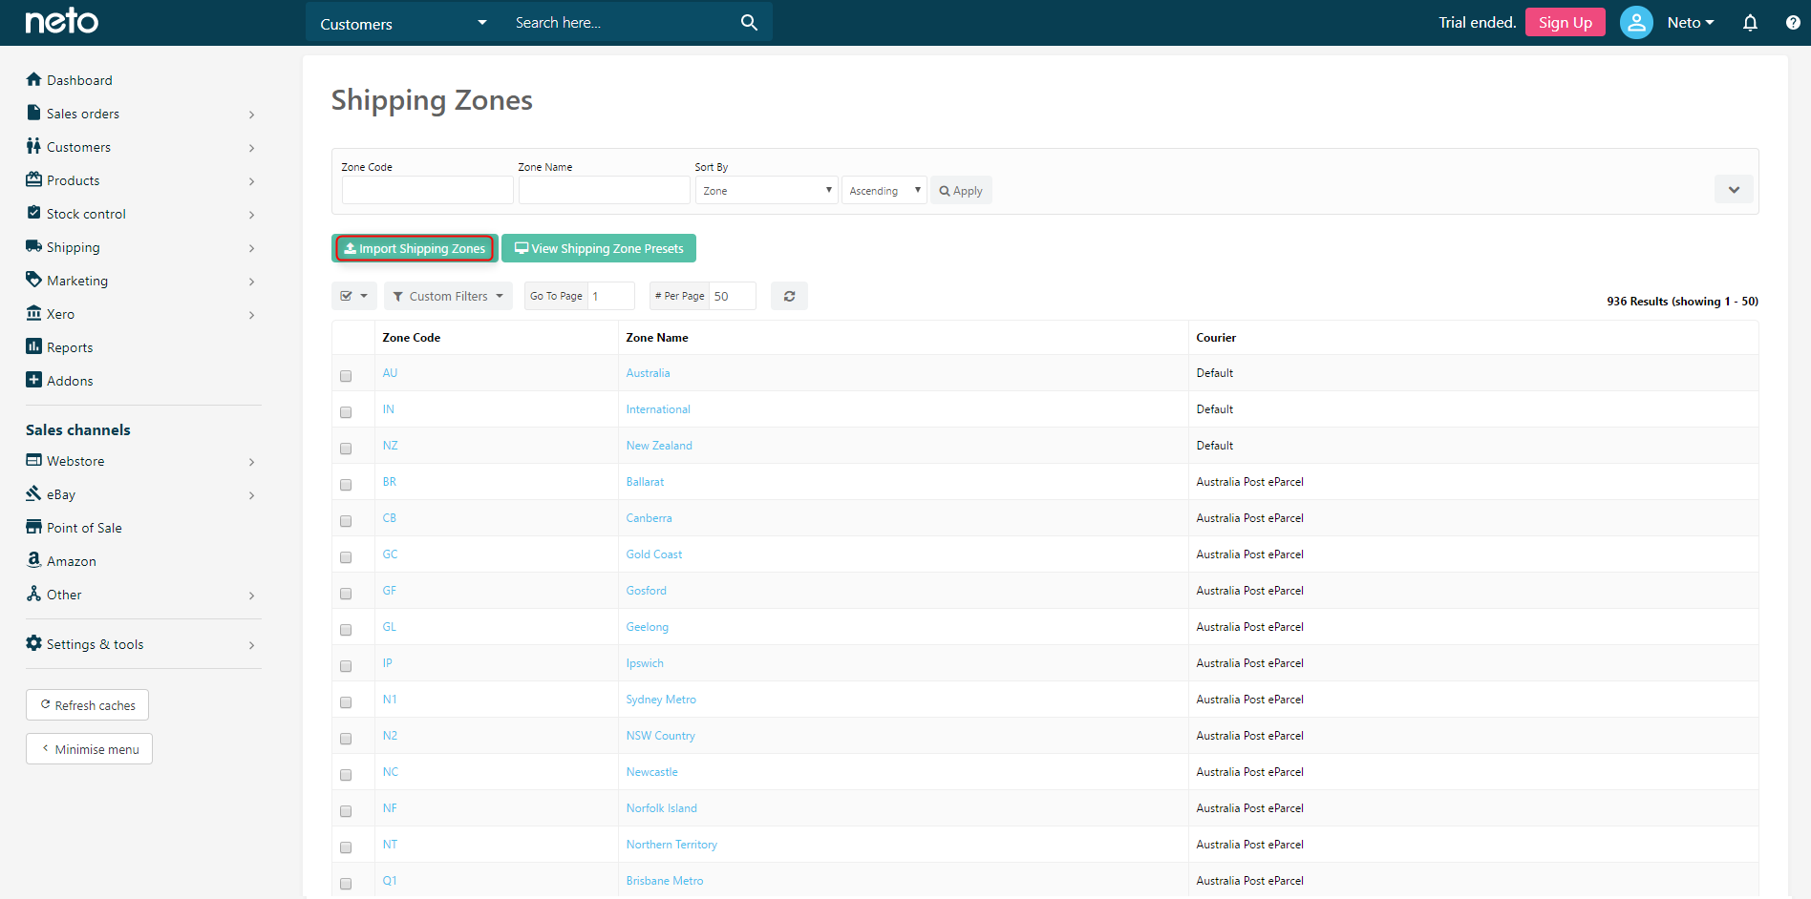This screenshot has width=1811, height=899.
Task: Click the Sign Up button
Action: [x=1565, y=22]
